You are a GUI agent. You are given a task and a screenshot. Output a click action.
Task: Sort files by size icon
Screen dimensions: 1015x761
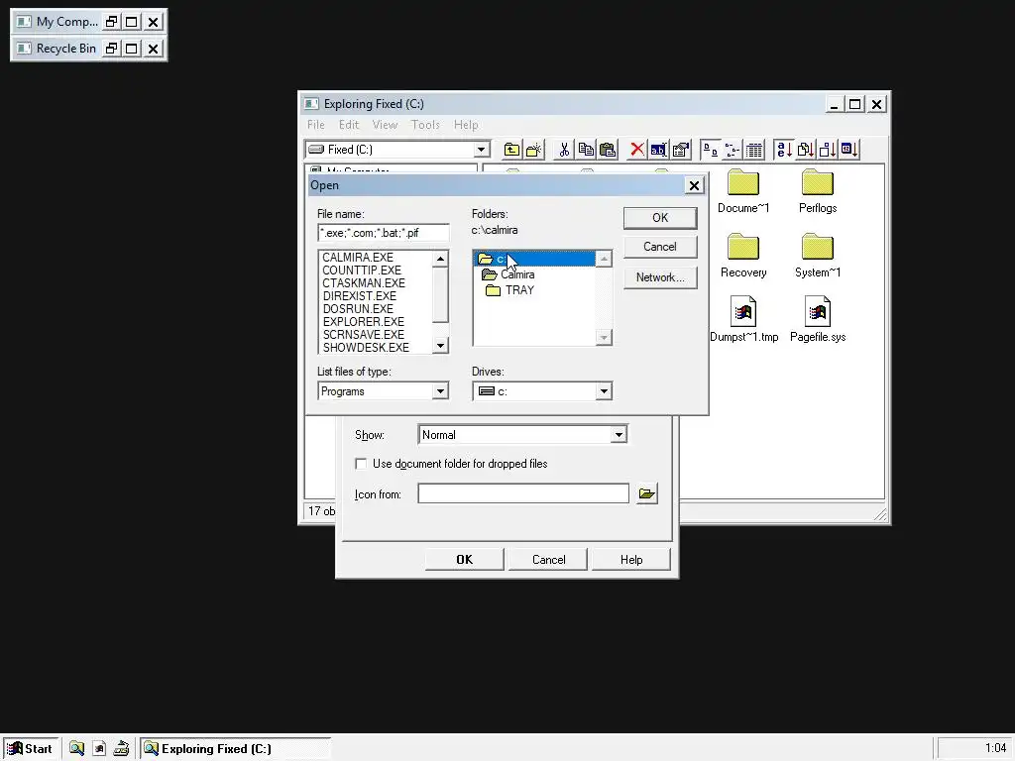pos(828,151)
